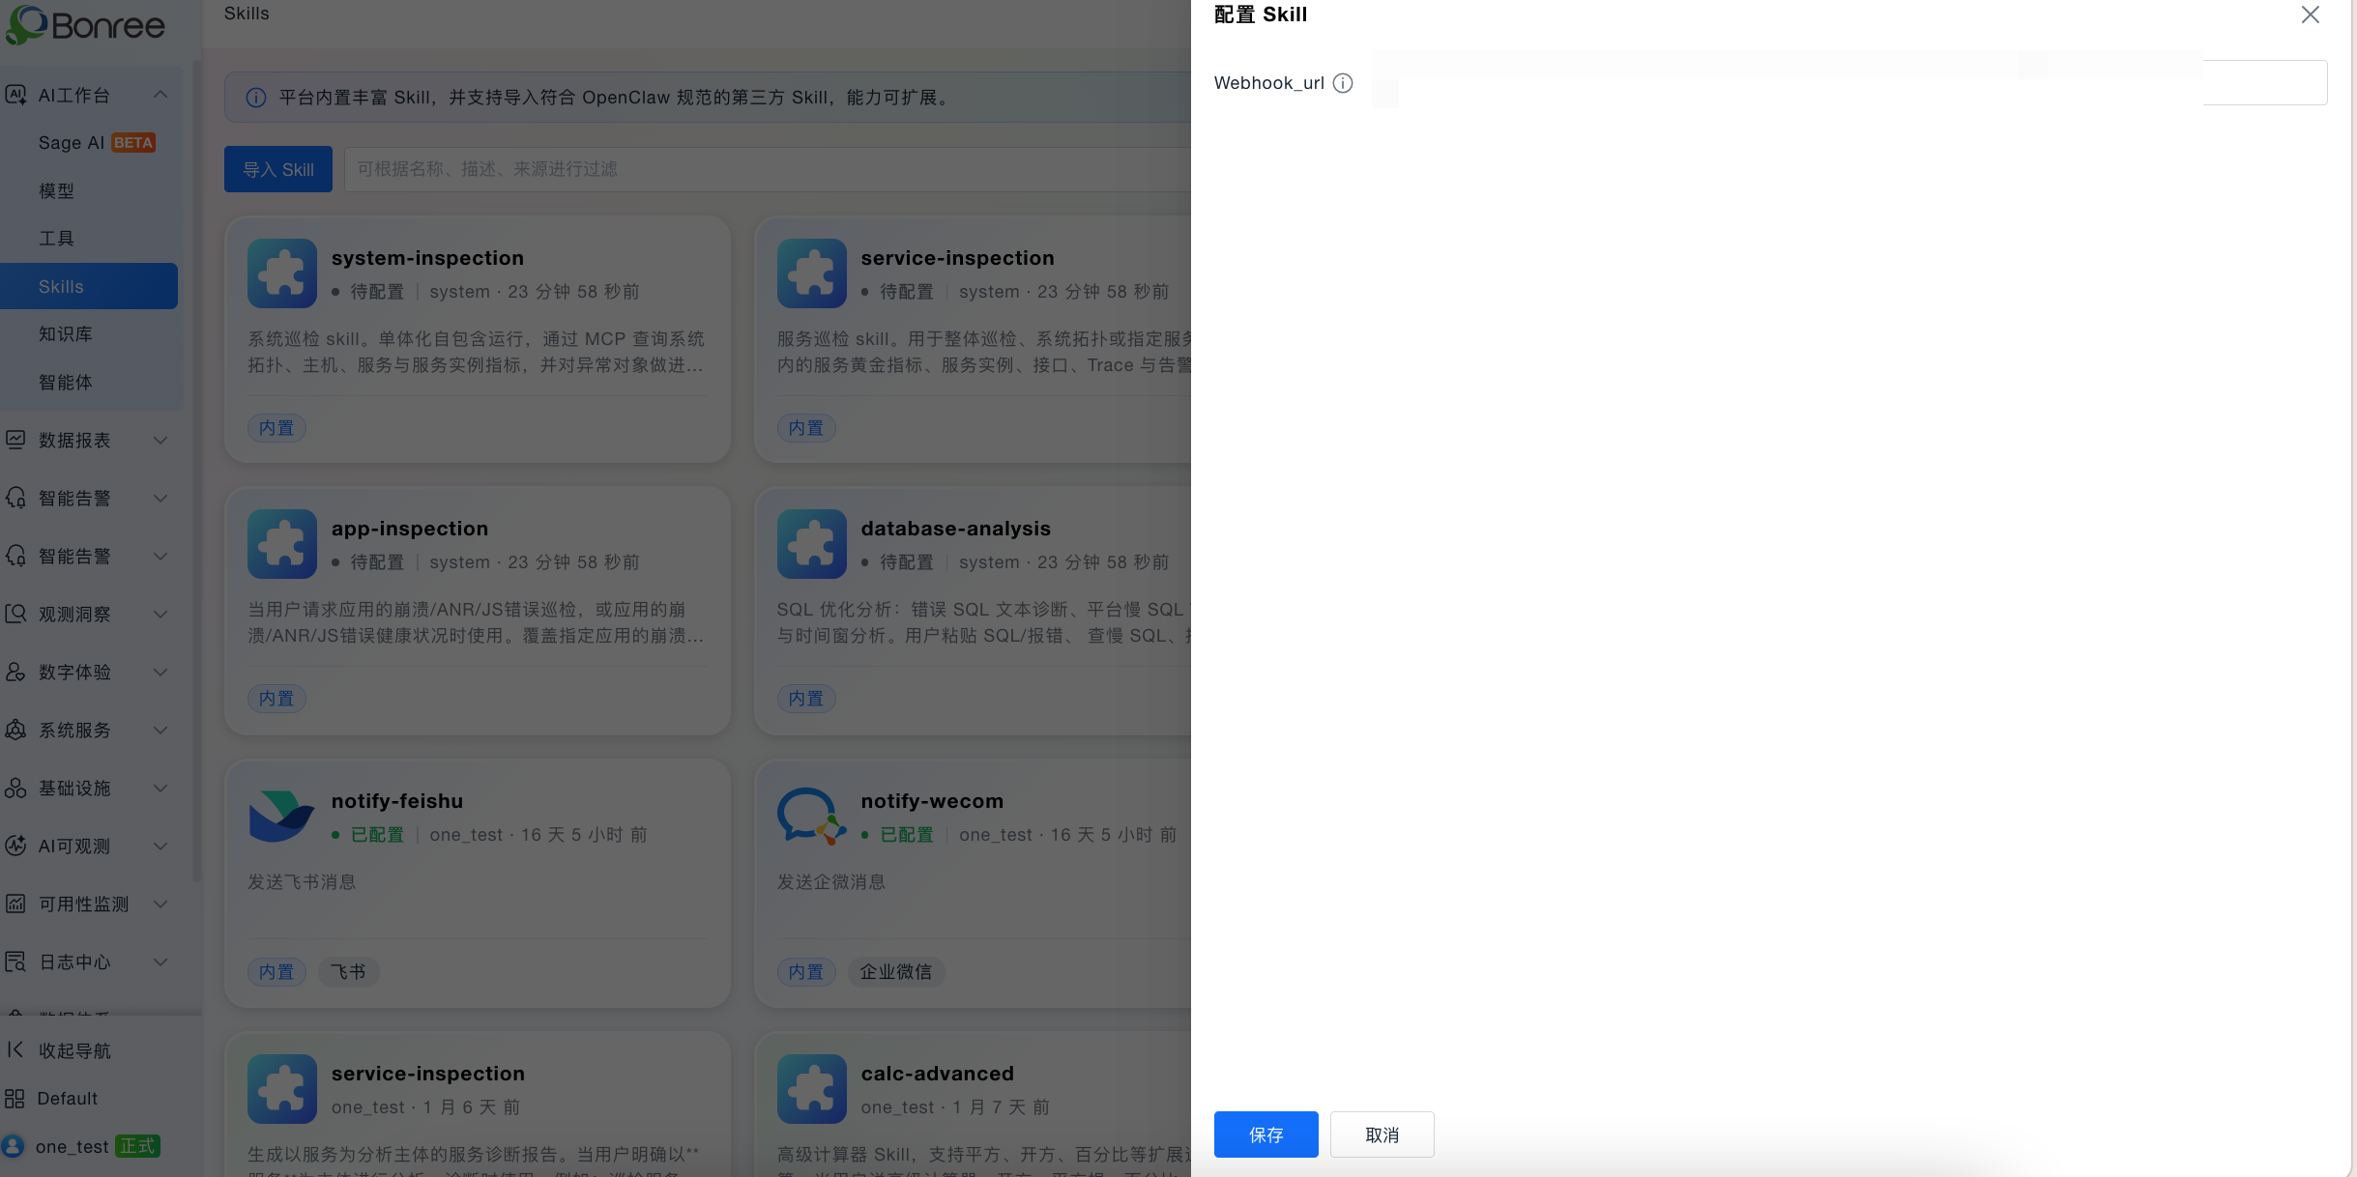
Task: Expand the 日志中心 menu
Action: (x=160, y=962)
